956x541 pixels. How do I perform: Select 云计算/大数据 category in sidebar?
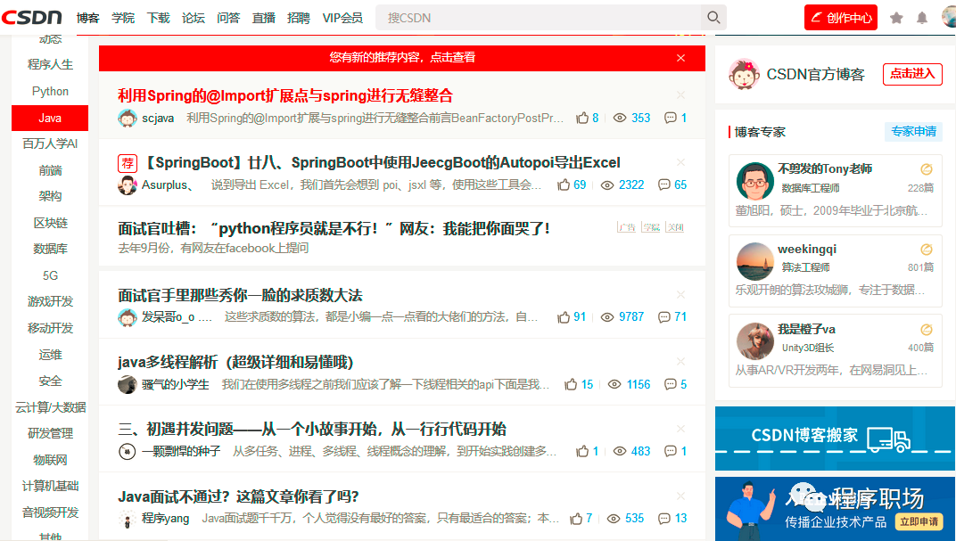click(x=50, y=407)
